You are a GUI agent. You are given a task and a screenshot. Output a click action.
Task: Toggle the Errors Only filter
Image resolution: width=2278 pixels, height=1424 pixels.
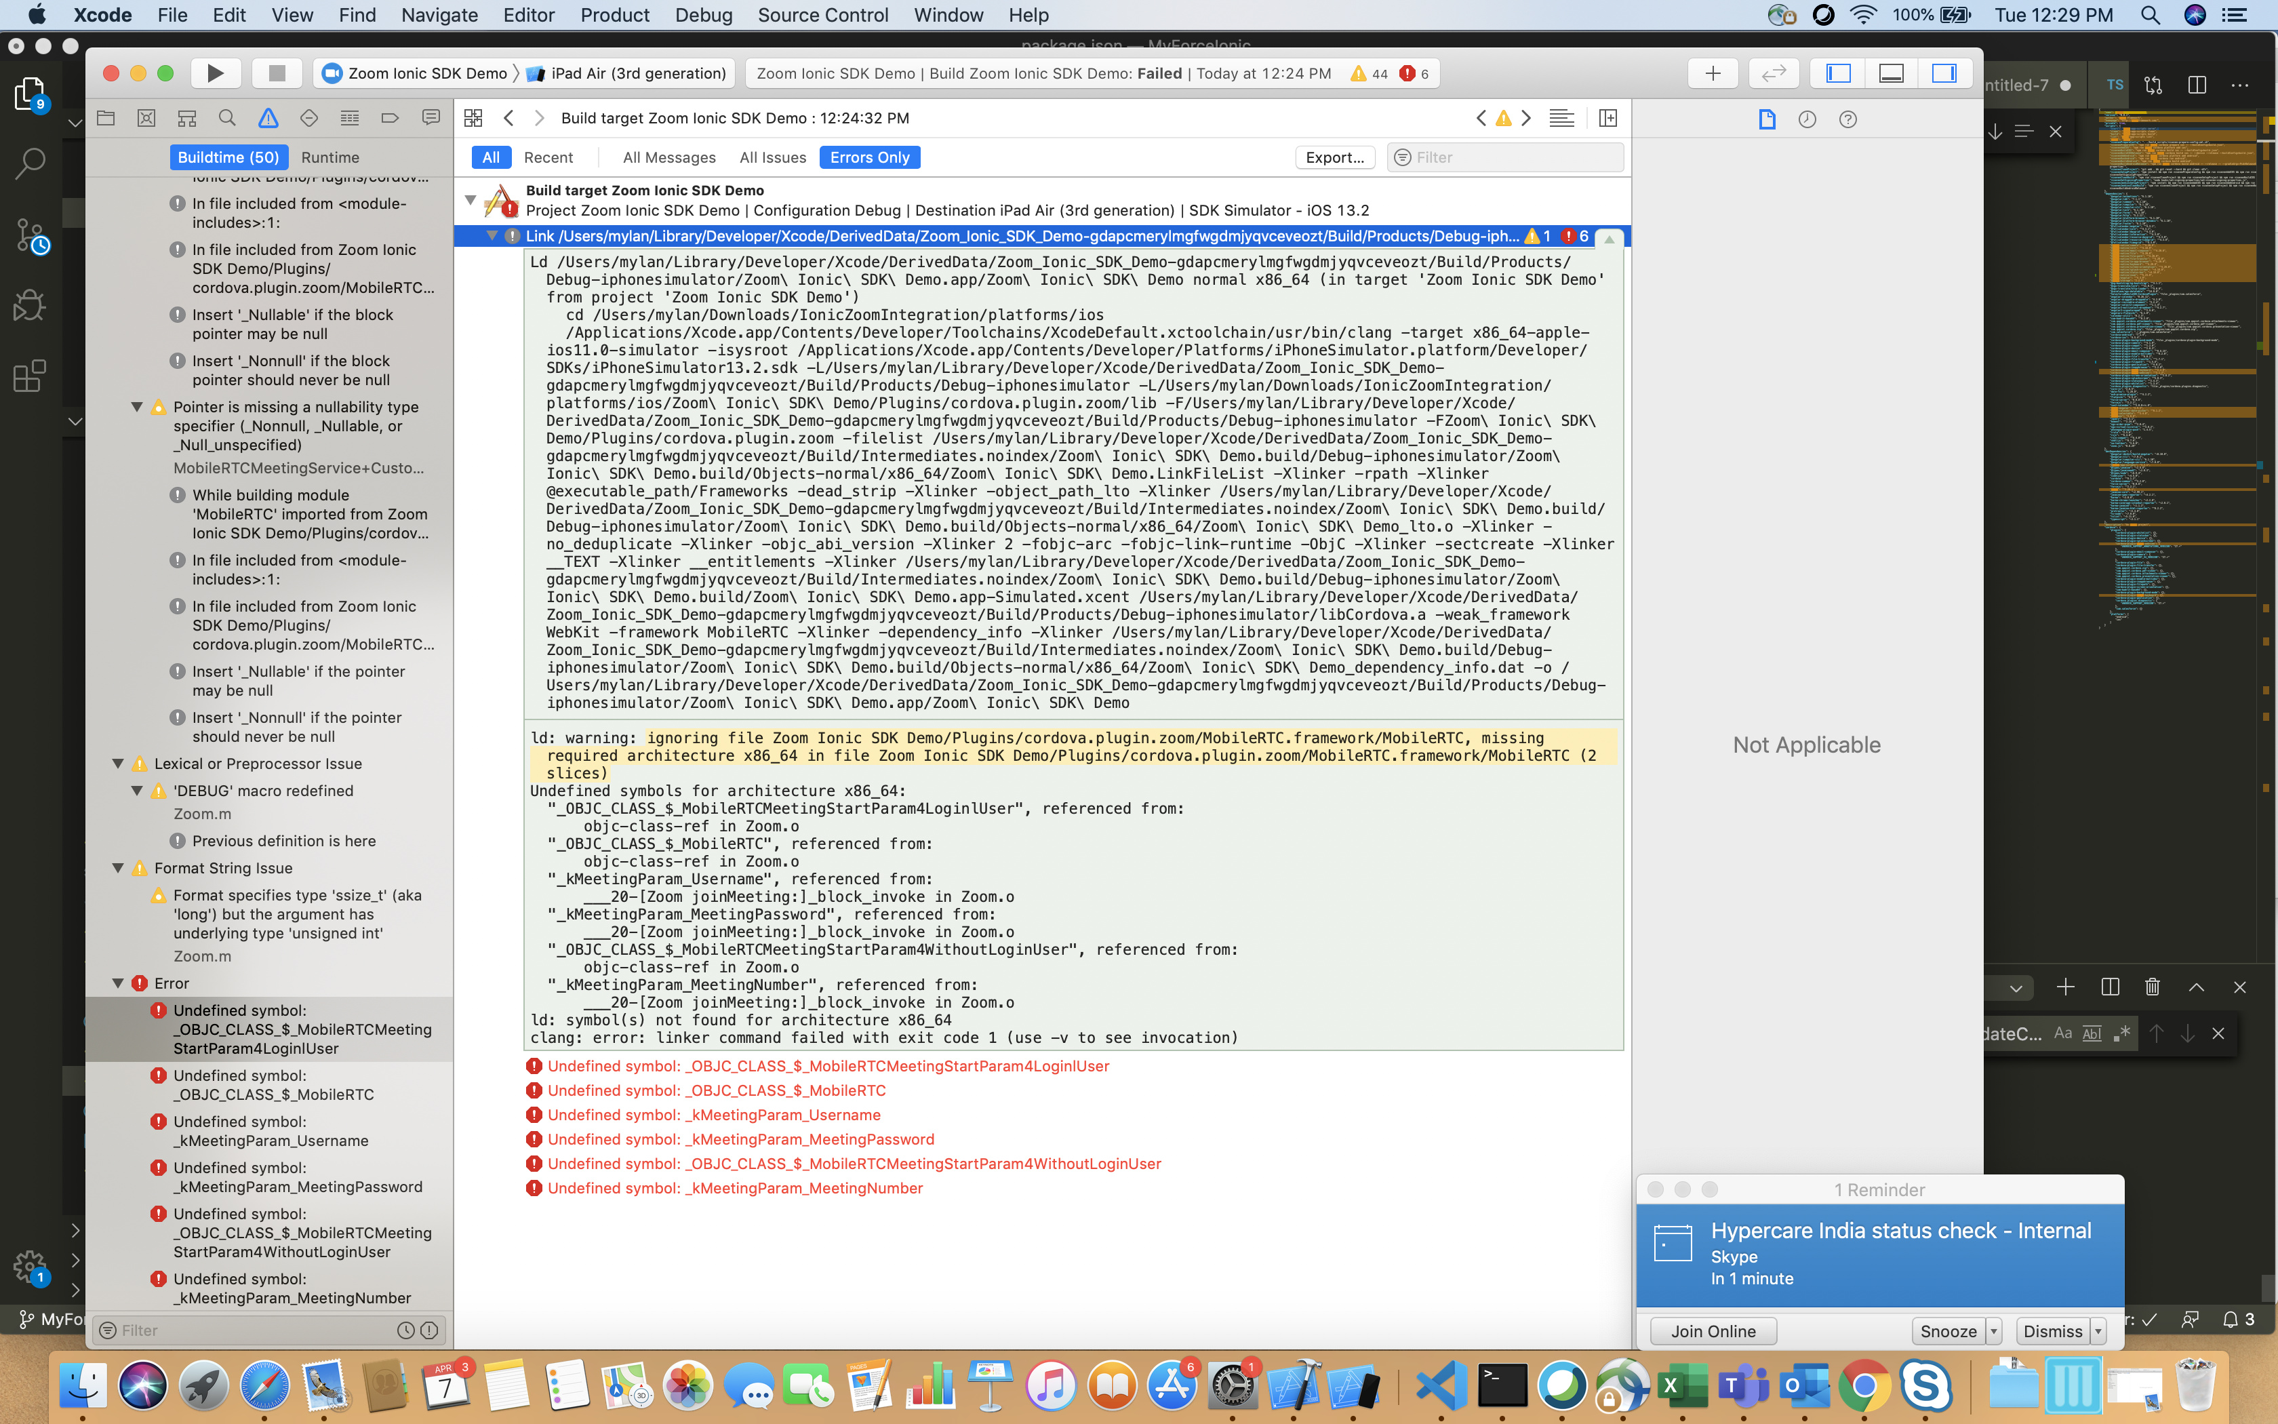point(869,157)
